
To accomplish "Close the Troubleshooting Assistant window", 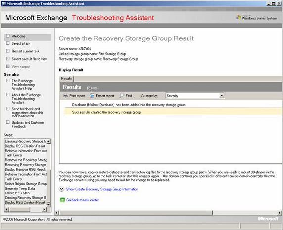I will [x=279, y=3].
